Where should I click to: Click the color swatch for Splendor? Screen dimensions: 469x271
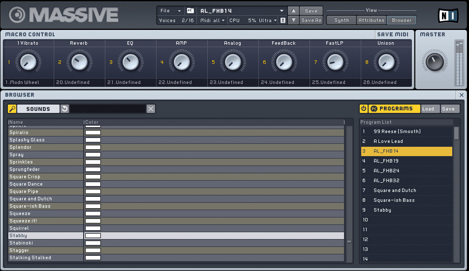click(93, 147)
